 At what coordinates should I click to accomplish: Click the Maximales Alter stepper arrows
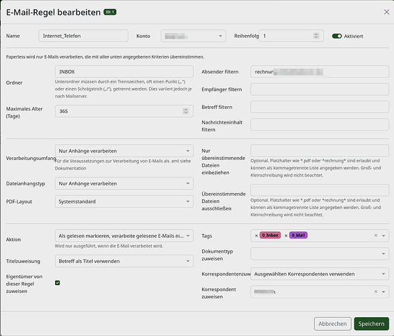pos(186,111)
